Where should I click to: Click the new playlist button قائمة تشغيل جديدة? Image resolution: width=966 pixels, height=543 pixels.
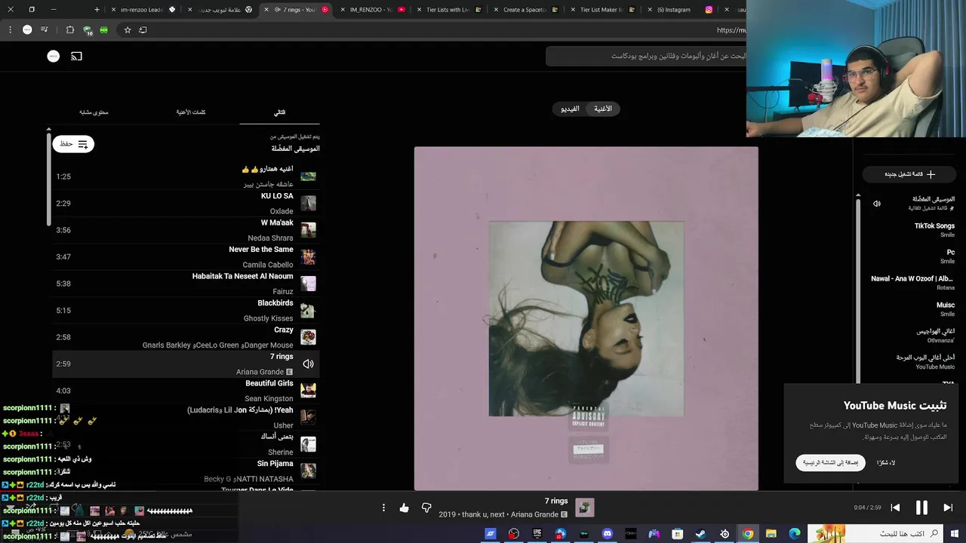tap(909, 174)
